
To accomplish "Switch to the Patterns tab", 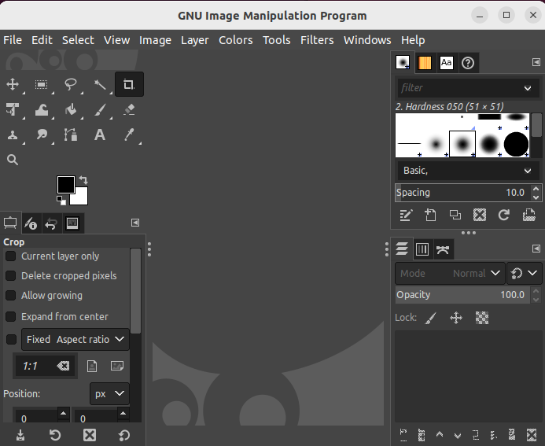I will [x=425, y=63].
